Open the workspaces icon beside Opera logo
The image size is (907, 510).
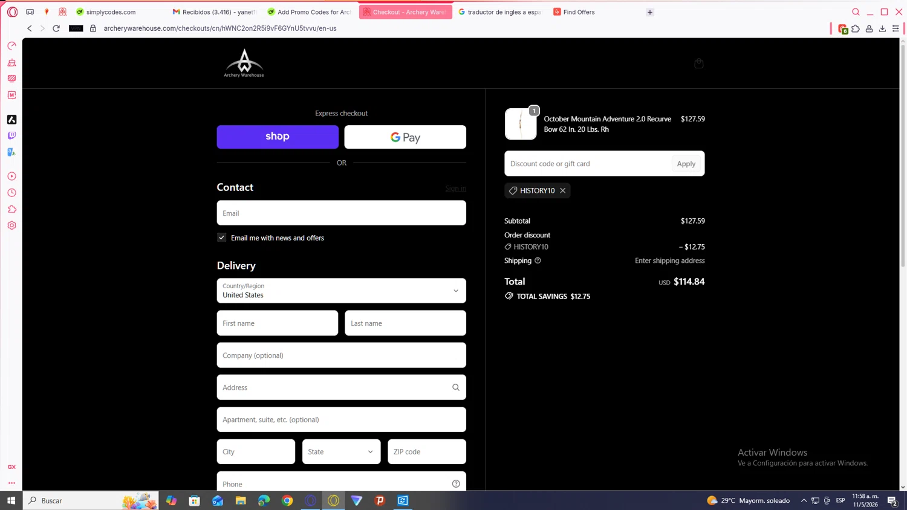point(30,12)
